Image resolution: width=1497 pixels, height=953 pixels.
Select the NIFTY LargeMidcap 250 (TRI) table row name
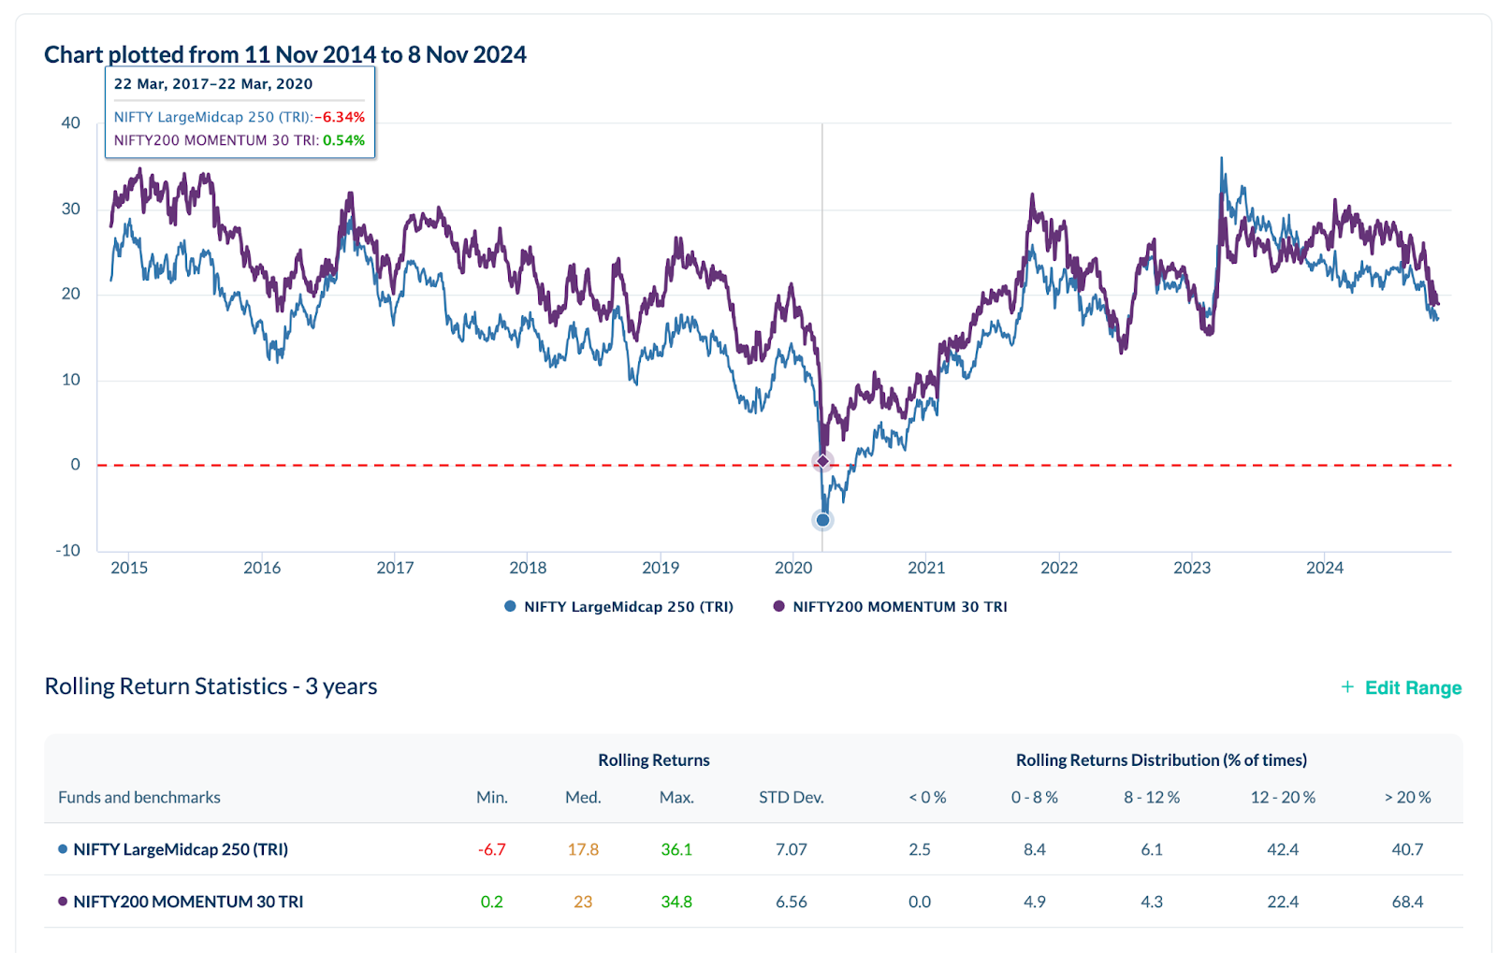click(181, 849)
